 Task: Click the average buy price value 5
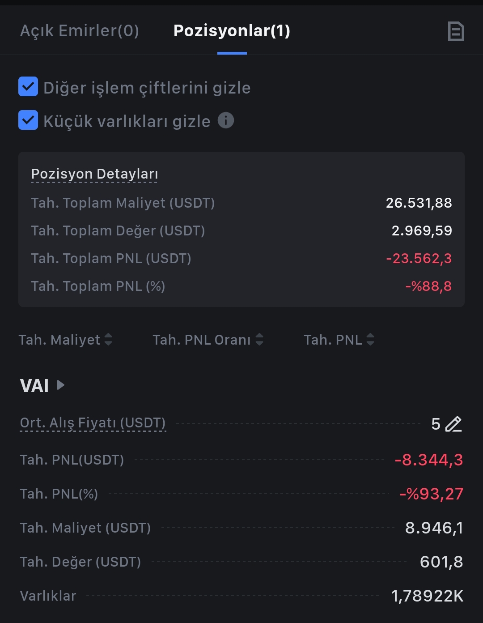pyautogui.click(x=436, y=424)
